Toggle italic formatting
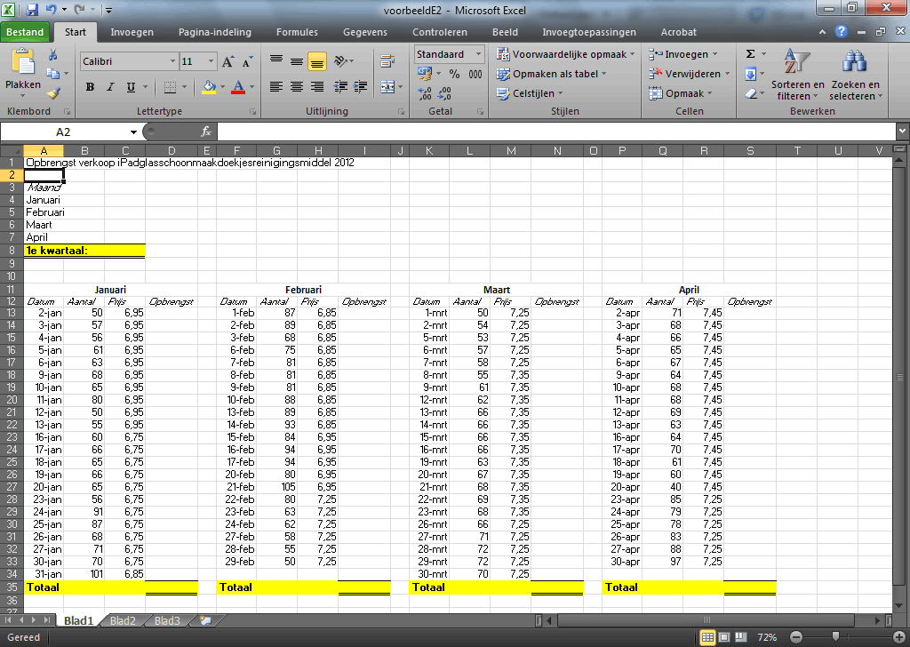910x647 pixels. tap(110, 87)
